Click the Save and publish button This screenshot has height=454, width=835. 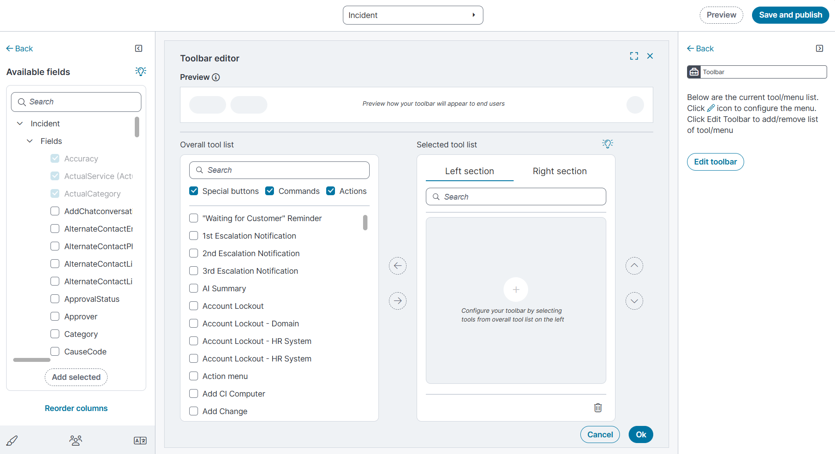[790, 15]
